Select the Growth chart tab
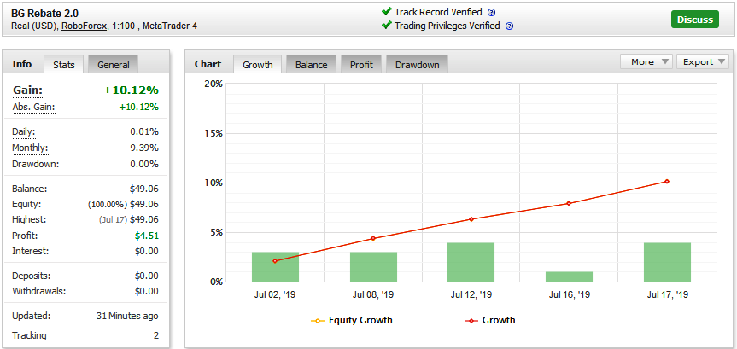The image size is (737, 349). tap(258, 65)
